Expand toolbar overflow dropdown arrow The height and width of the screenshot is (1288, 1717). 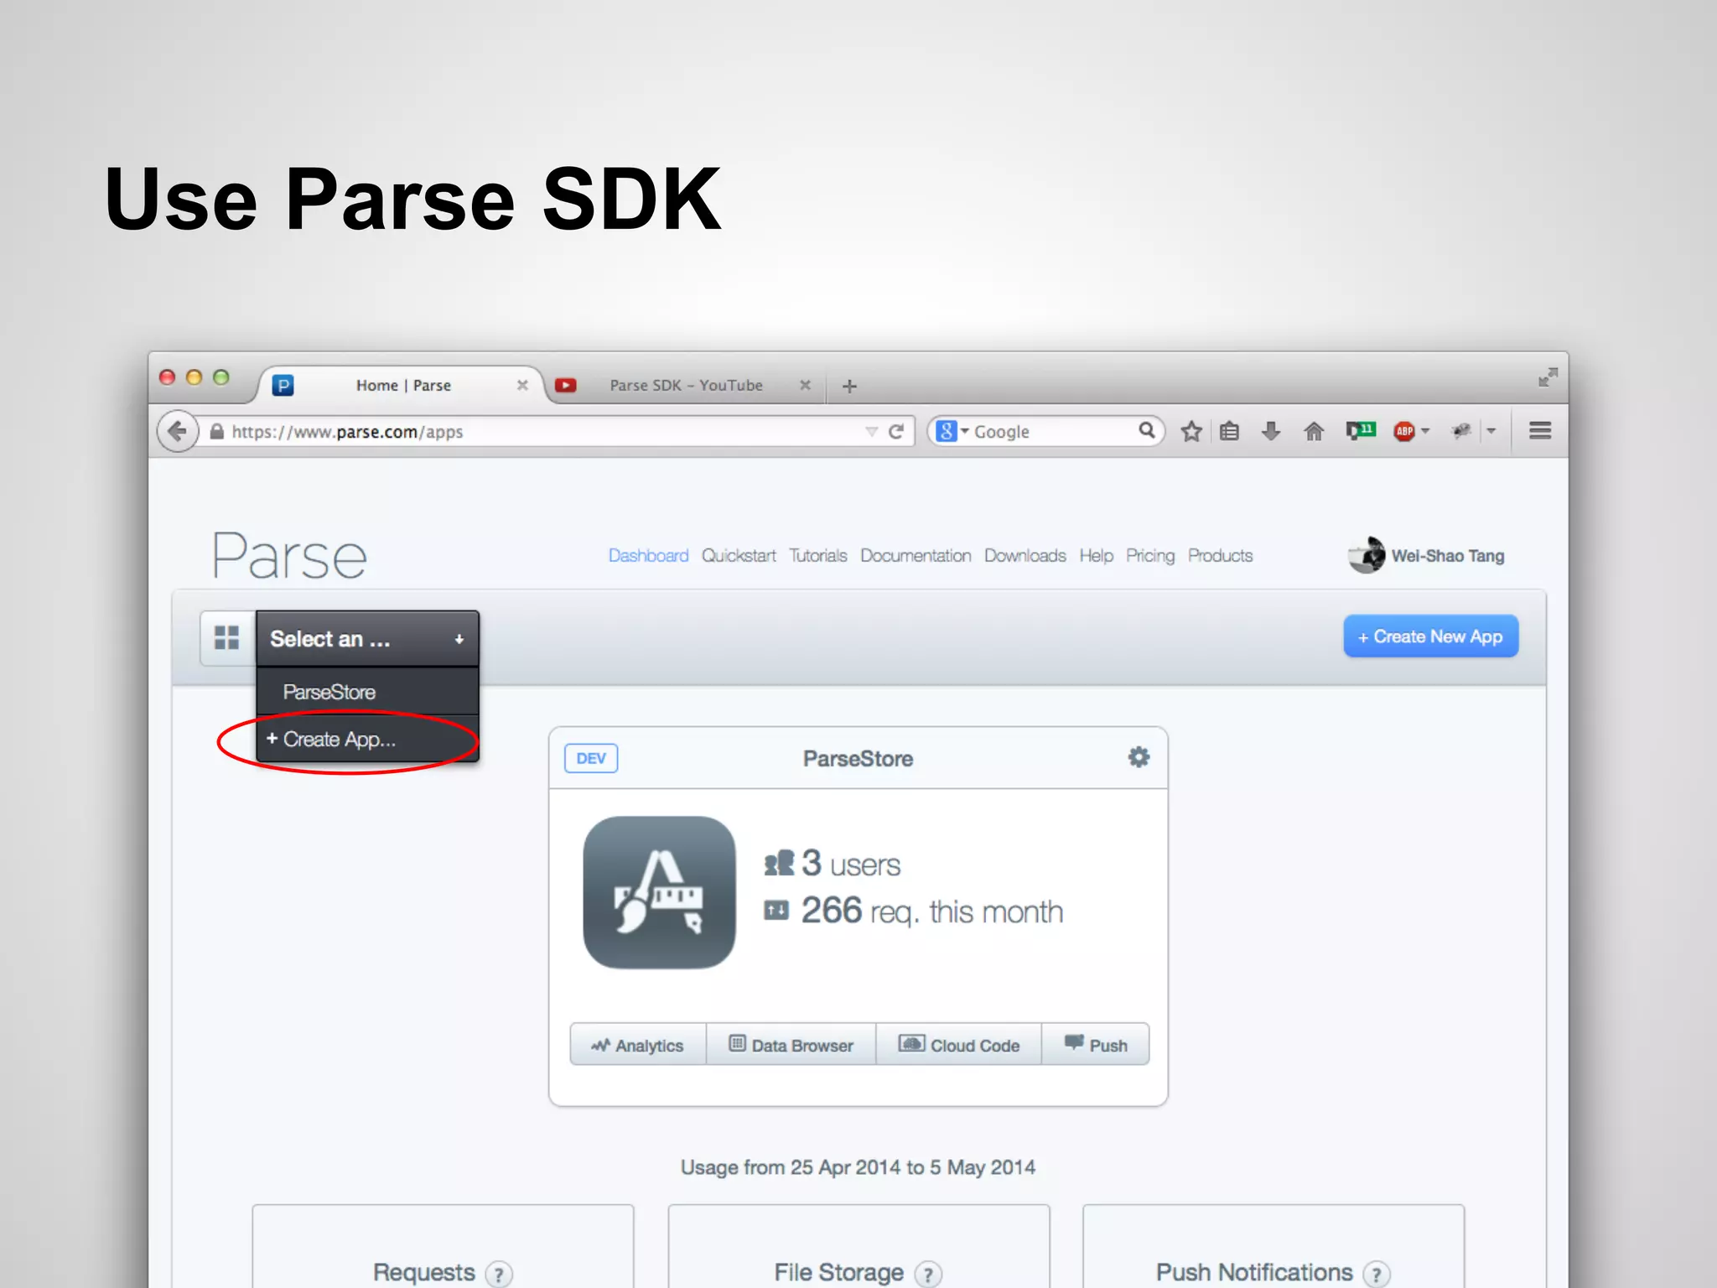tap(1491, 431)
